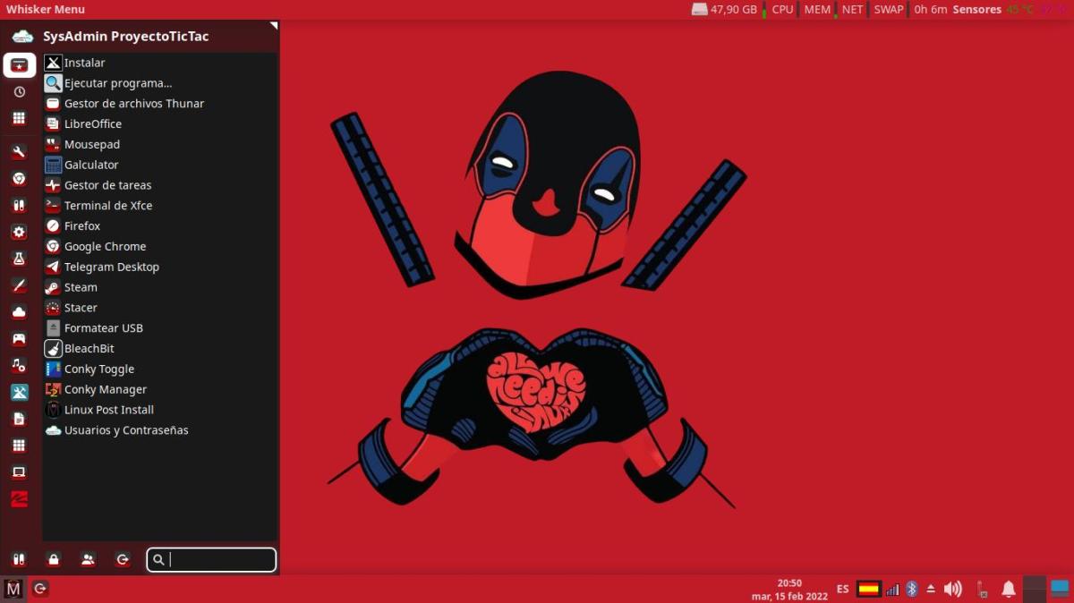Expand the eject removable drives arrow

click(931, 589)
